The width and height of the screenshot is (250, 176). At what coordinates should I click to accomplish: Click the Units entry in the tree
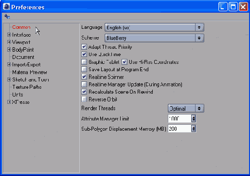(x=18, y=95)
